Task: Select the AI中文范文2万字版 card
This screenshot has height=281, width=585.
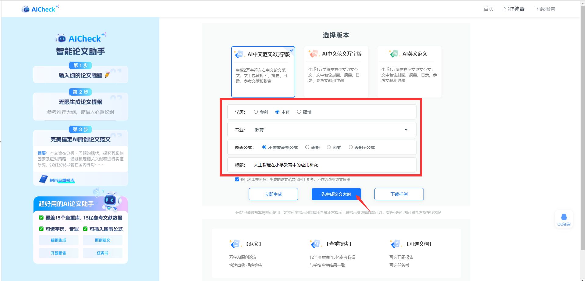Action: point(263,72)
